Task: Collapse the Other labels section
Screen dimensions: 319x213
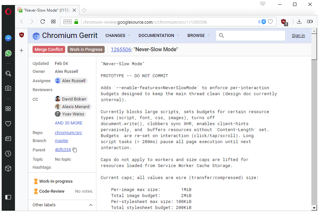Action: [x=91, y=205]
